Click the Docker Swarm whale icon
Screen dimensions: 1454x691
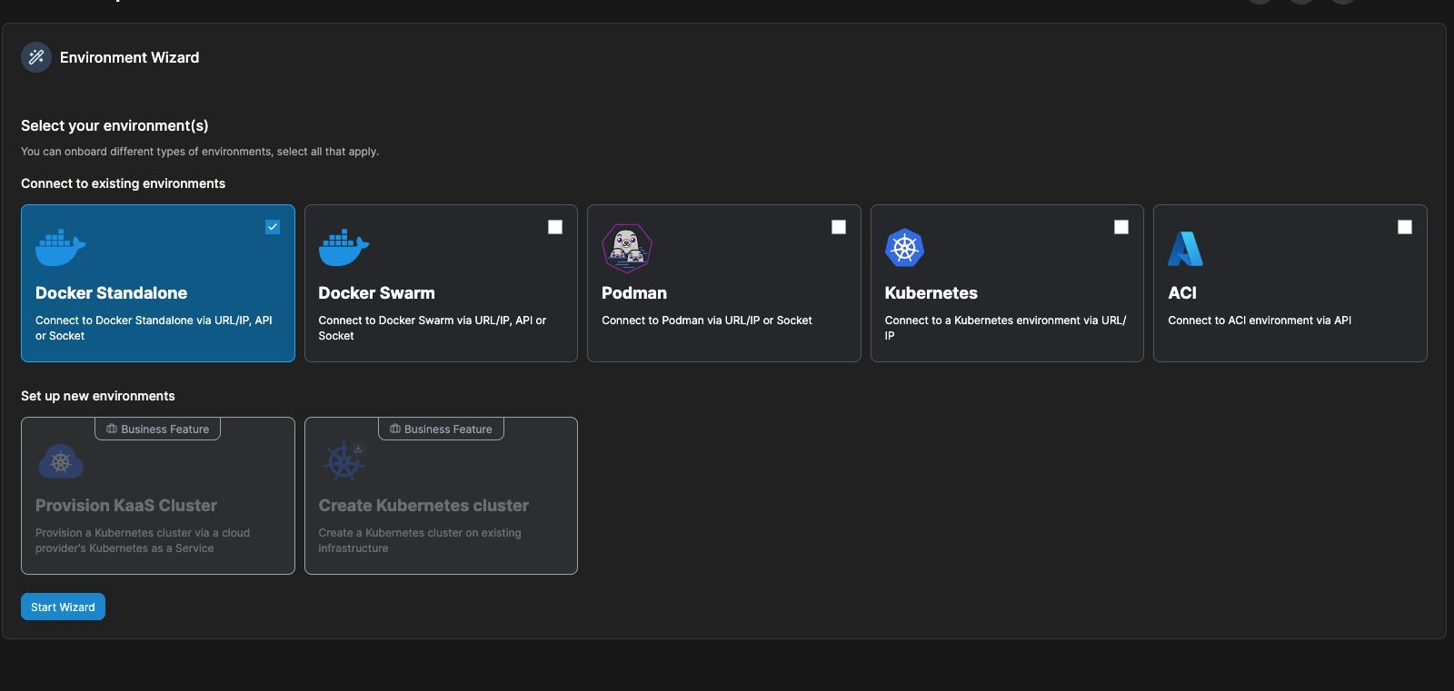(x=344, y=248)
